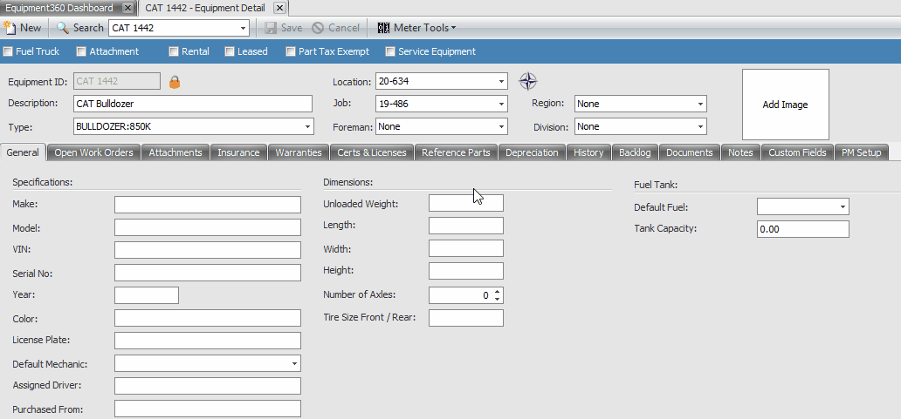Toggle the Fuel Truck checkbox
The image size is (901, 419).
coord(8,51)
